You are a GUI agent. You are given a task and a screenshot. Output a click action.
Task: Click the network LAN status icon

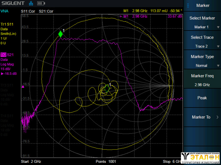pyautogui.click(x=31, y=4)
